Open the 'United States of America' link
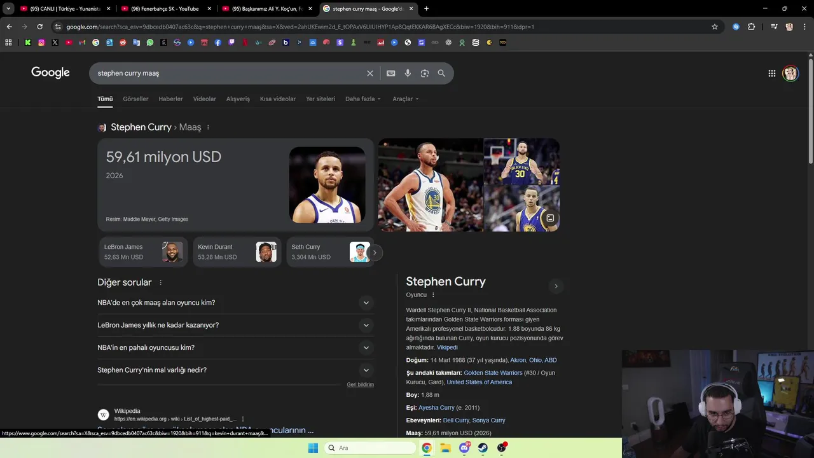814x458 pixels. (479, 382)
